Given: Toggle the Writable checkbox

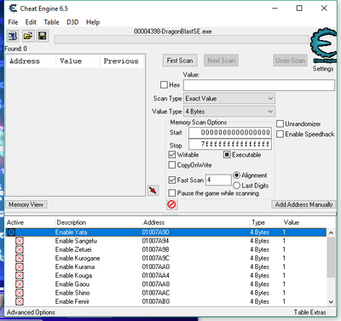Looking at the screenshot, I should [x=172, y=155].
